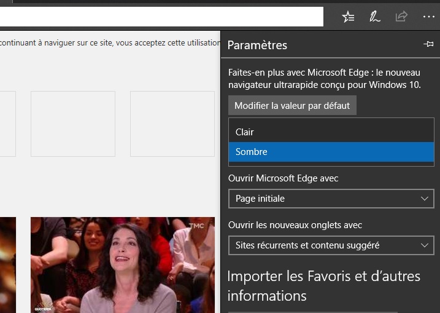Viewport: 440px width, 313px height.
Task: Click the Faites-en plus avec Microsoft Edge text
Action: pos(325,79)
